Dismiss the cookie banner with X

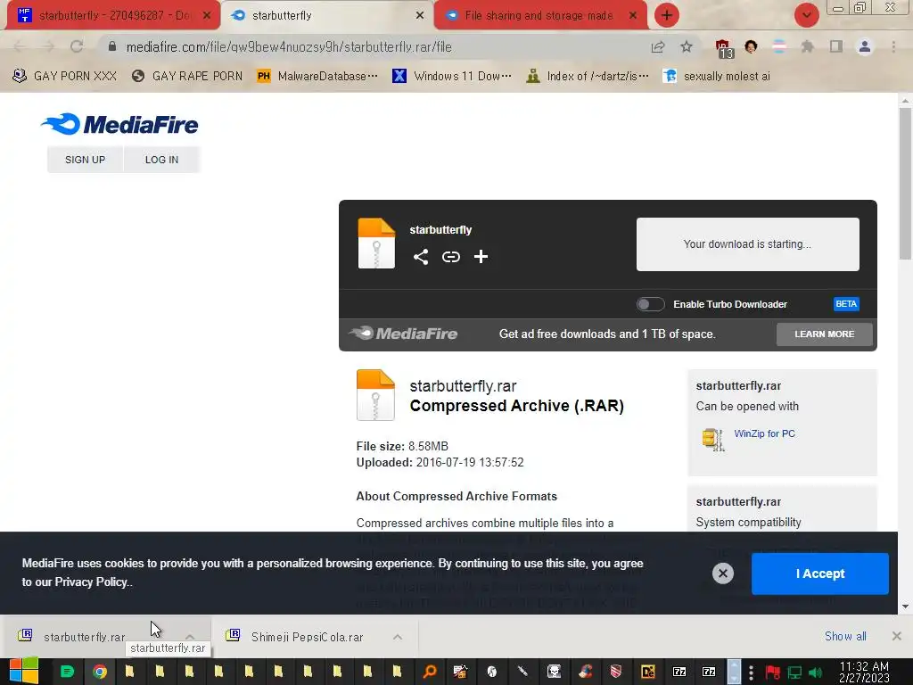coord(722,574)
